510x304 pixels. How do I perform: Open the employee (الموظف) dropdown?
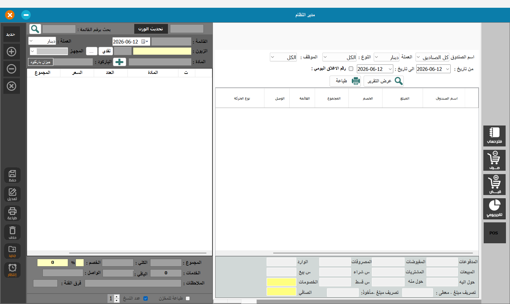(283, 57)
